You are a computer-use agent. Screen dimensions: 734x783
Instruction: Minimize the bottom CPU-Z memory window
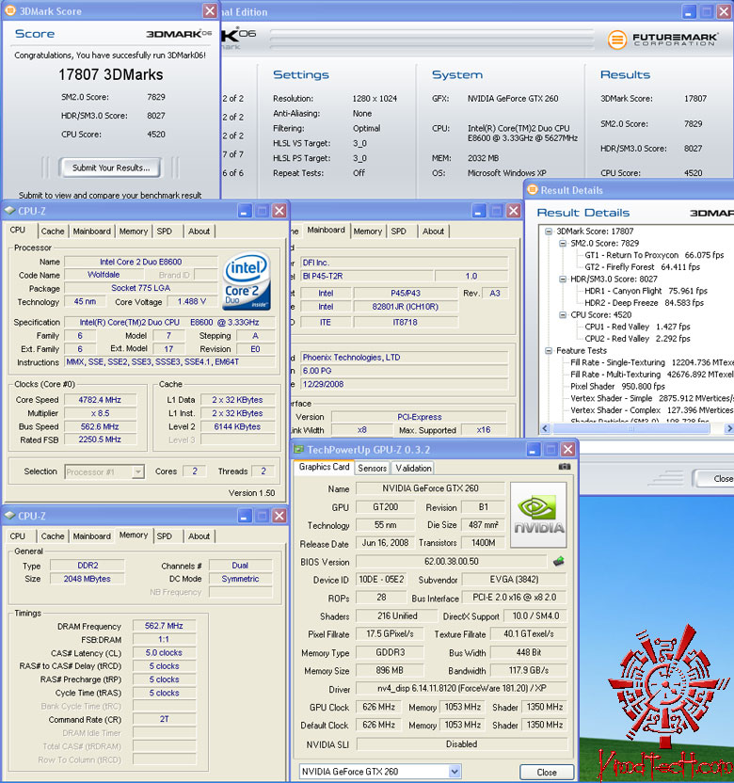tap(244, 516)
